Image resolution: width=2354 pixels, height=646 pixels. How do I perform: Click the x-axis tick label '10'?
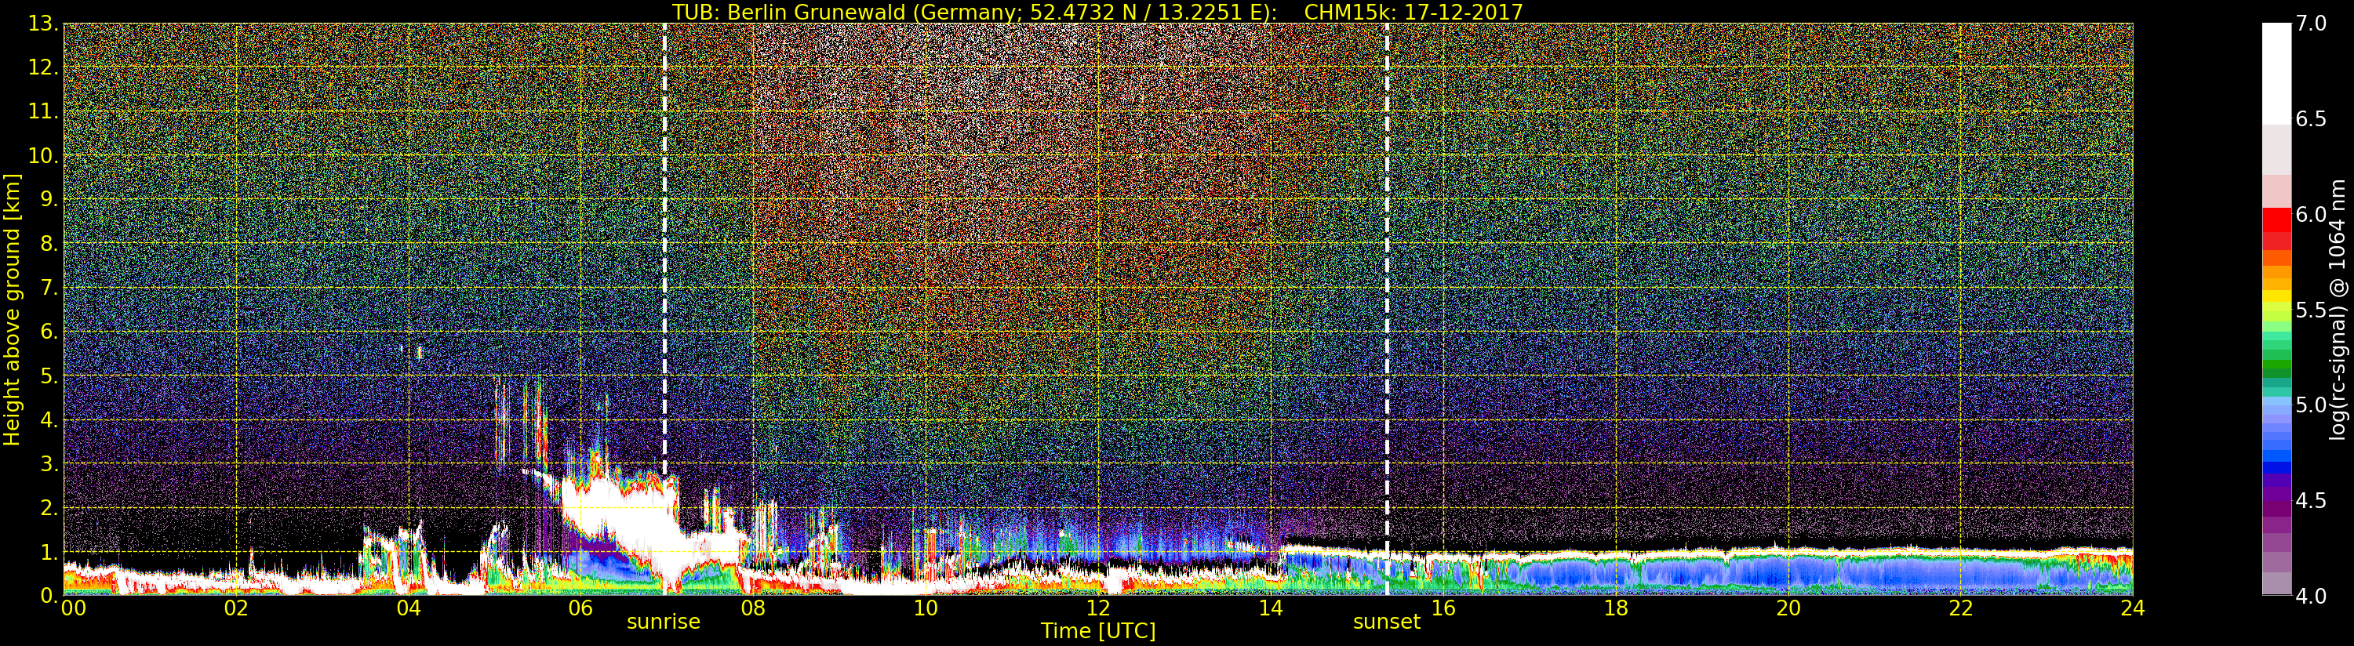point(926,608)
